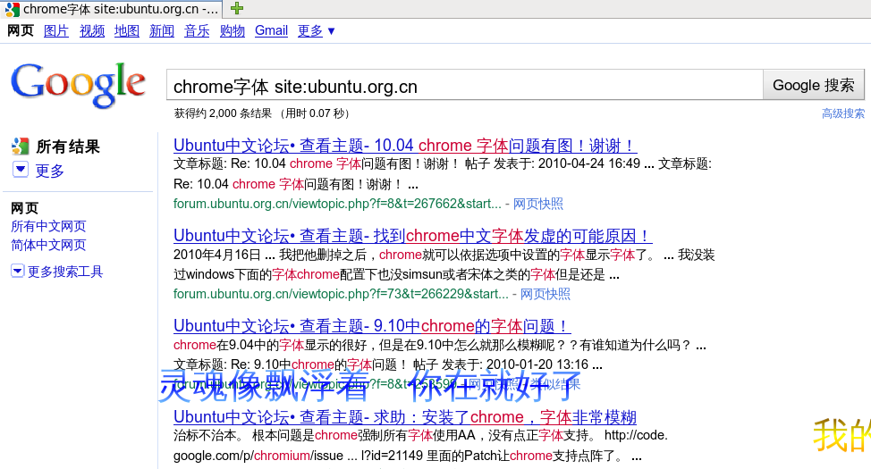Click the URL text with t=267662
Screen dimensions: 871x469
tap(337, 204)
